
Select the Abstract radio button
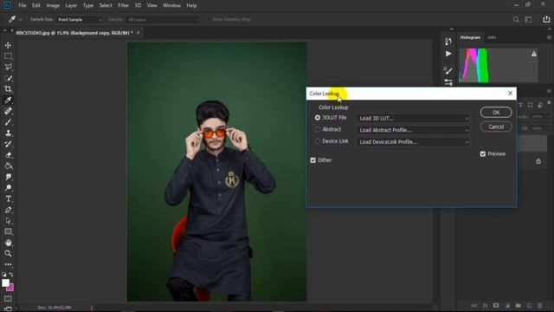click(318, 129)
